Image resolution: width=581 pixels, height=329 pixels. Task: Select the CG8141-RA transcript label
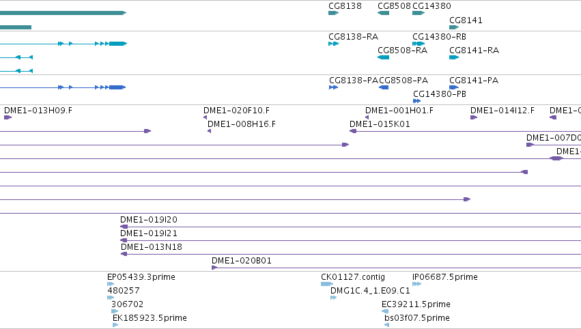click(474, 51)
